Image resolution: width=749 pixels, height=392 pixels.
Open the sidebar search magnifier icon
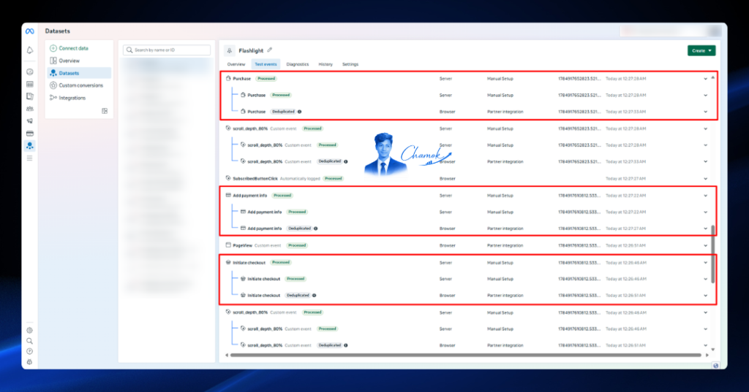pos(29,341)
